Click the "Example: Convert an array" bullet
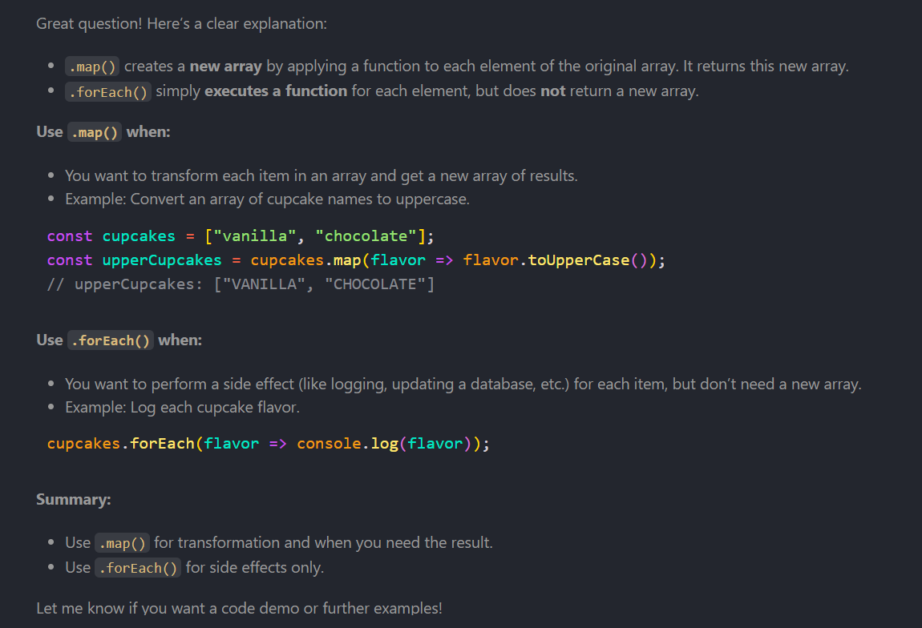 (266, 199)
